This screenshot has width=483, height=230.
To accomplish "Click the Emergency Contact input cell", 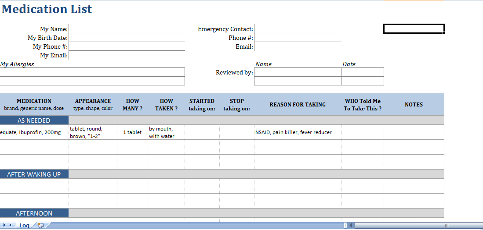I will (x=298, y=29).
